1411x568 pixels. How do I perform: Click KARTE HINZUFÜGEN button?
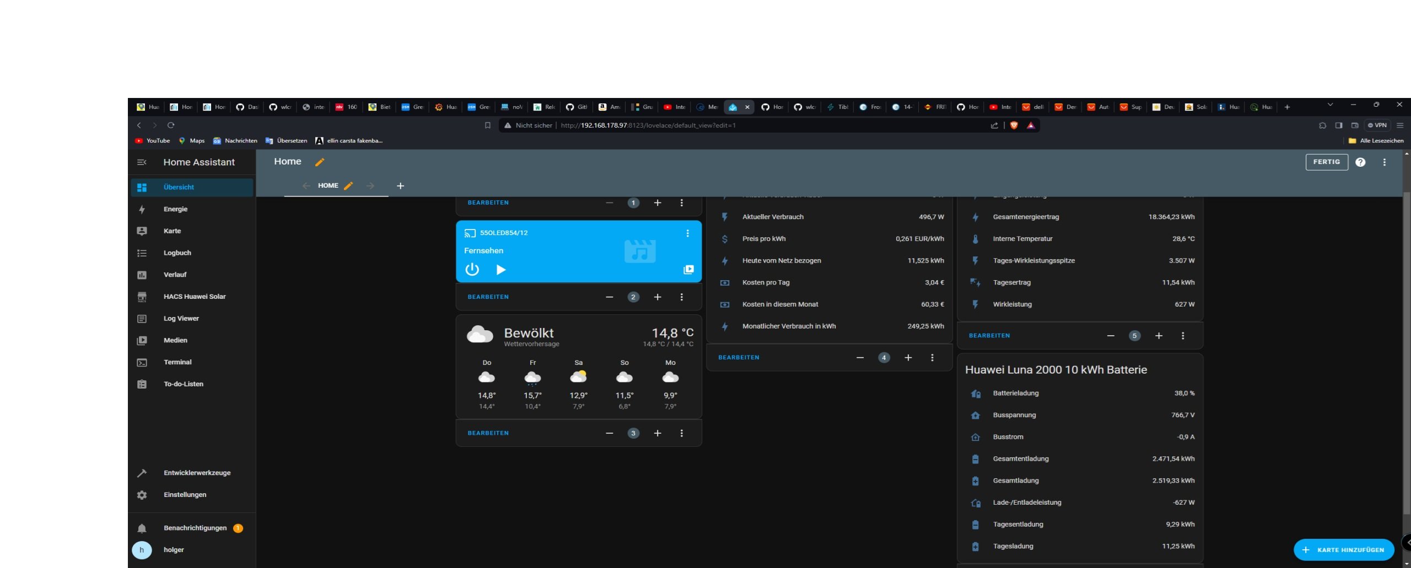coord(1343,550)
